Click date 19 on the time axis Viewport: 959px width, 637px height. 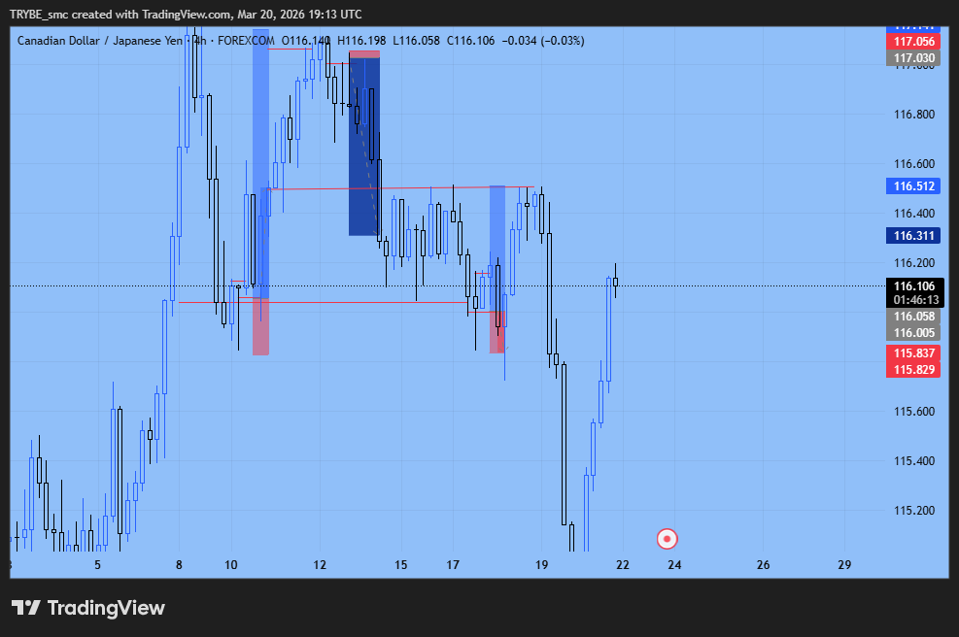pyautogui.click(x=541, y=565)
